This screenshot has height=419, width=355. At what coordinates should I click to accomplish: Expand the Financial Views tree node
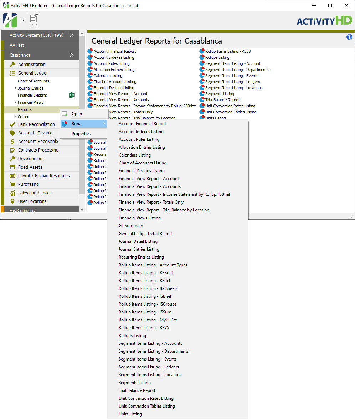(15, 102)
